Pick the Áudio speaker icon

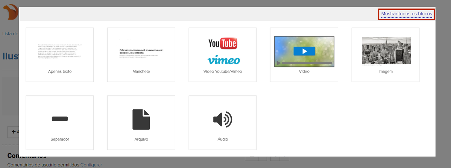tap(222, 120)
